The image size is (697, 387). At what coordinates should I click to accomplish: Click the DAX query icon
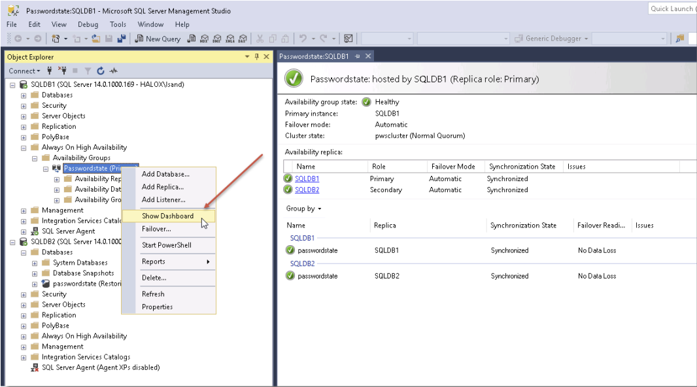[243, 39]
